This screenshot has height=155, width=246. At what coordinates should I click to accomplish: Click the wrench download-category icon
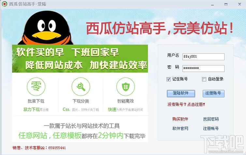point(81,87)
